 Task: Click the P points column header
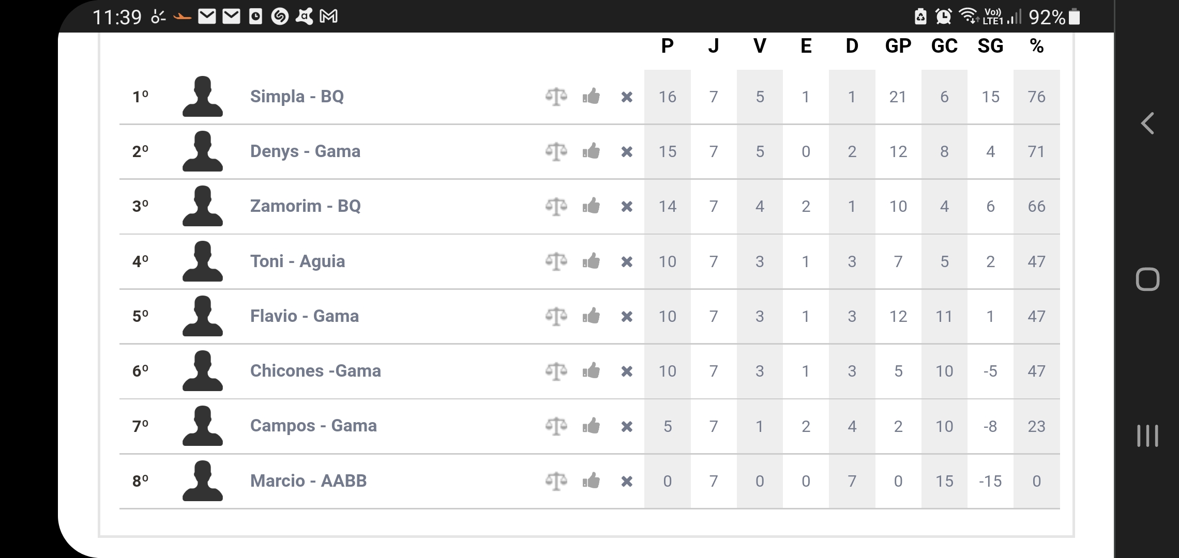(x=667, y=46)
